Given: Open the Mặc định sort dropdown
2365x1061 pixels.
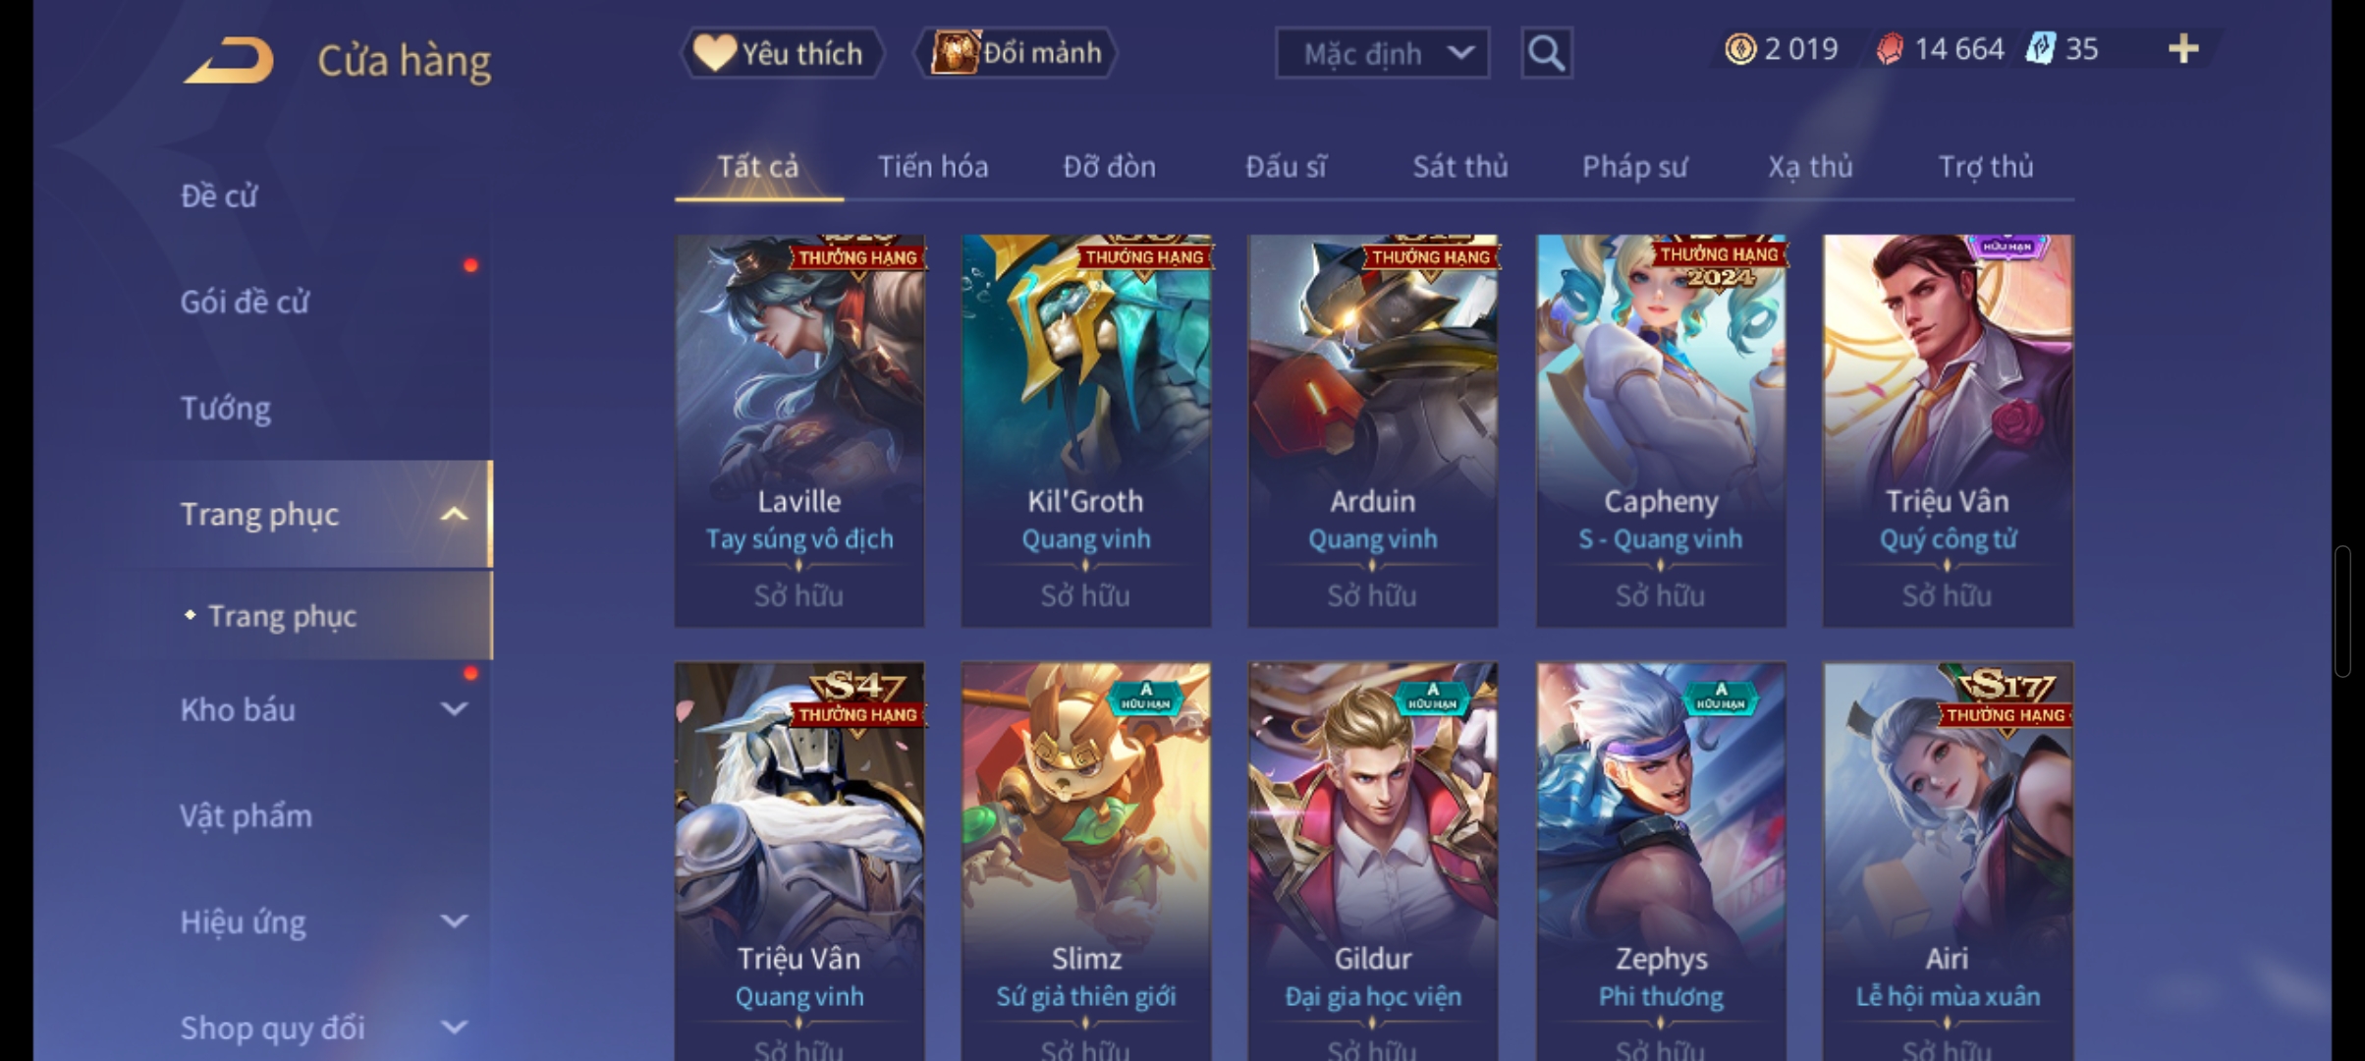Looking at the screenshot, I should click(1382, 53).
